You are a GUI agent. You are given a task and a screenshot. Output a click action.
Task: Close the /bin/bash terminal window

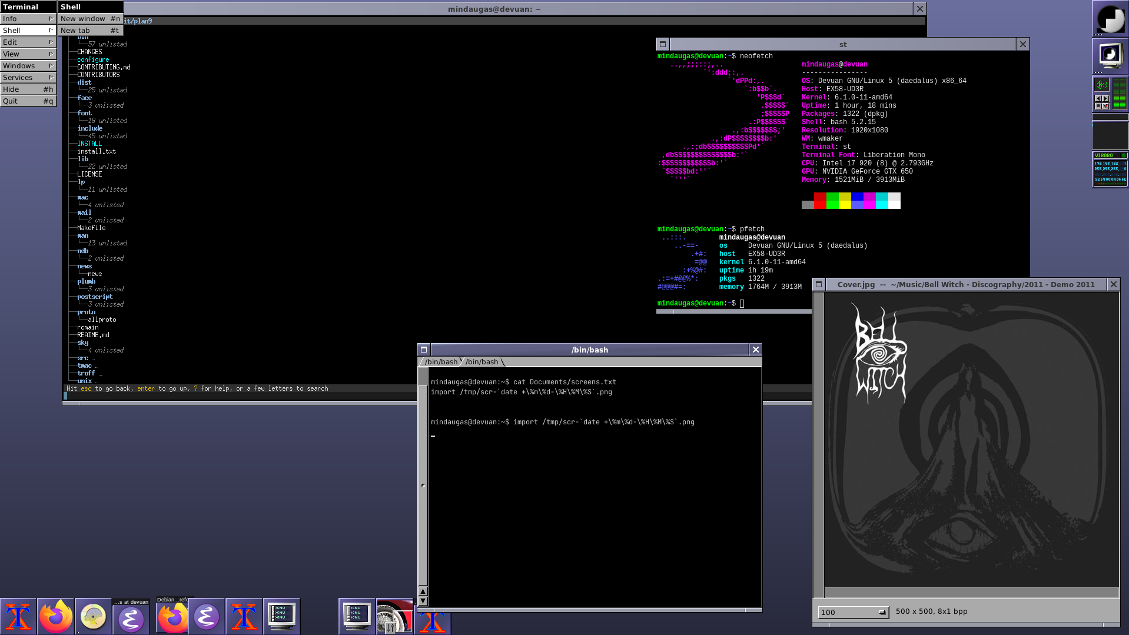click(756, 350)
